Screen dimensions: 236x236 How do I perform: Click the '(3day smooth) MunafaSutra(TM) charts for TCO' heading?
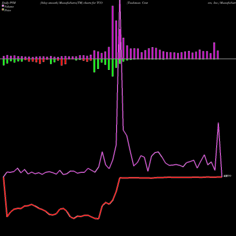click(x=71, y=3)
